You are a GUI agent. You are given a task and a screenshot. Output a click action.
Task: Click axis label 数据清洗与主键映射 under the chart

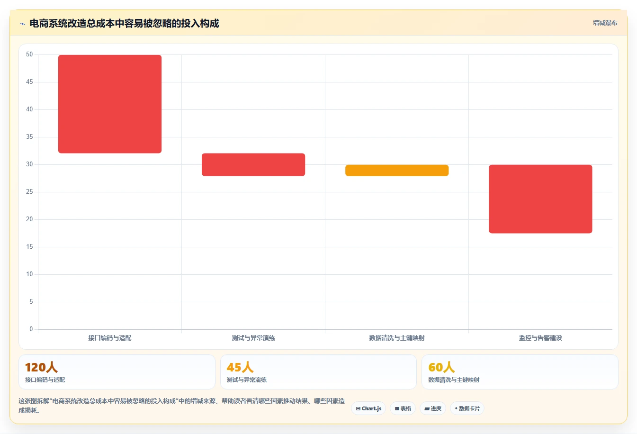coord(397,338)
